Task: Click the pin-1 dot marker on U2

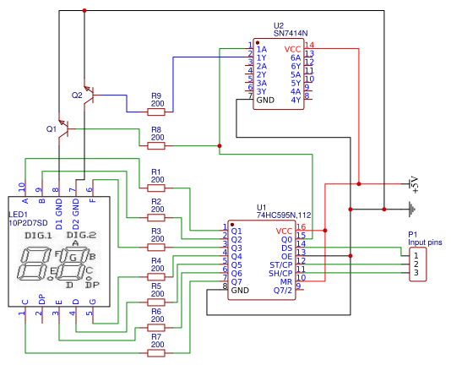Action: point(258,42)
